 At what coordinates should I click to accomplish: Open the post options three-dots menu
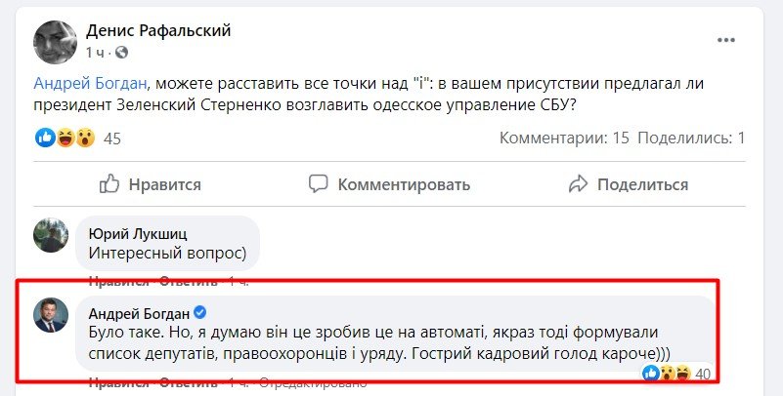click(725, 40)
